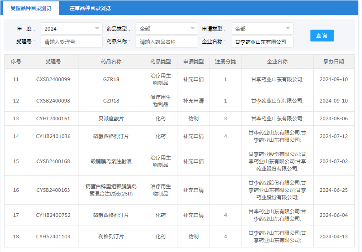Switch to 受理品种目录浏览 tab
The width and height of the screenshot is (362, 252).
point(31,8)
